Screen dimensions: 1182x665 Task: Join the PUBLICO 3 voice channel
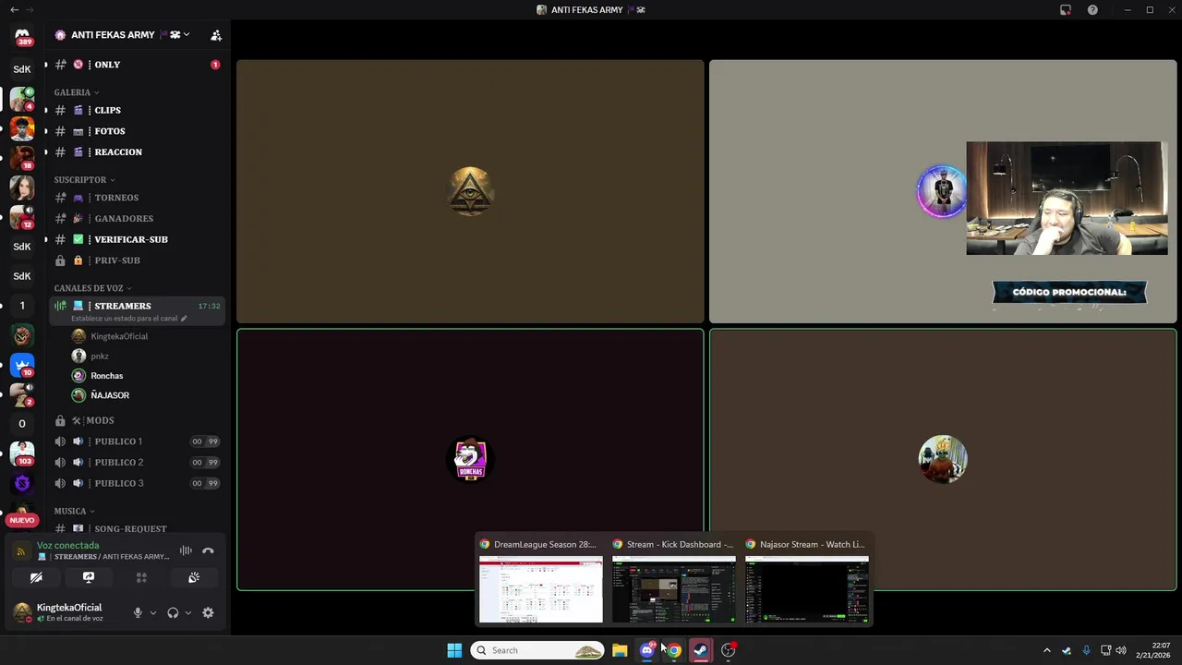pyautogui.click(x=137, y=483)
